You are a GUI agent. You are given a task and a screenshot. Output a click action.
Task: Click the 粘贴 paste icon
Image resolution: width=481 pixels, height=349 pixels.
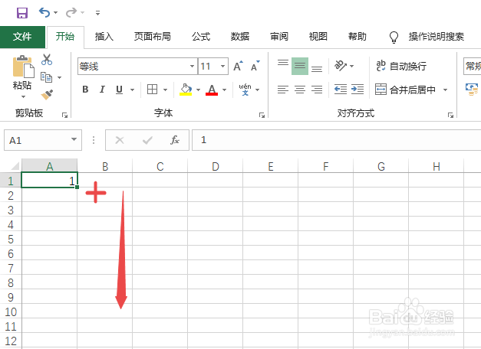[x=23, y=66]
